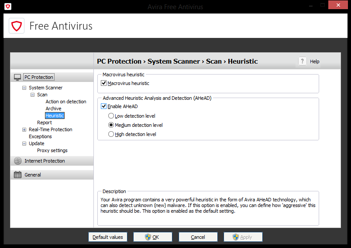This screenshot has width=351, height=248.
Task: Click the Default values button
Action: [108, 237]
